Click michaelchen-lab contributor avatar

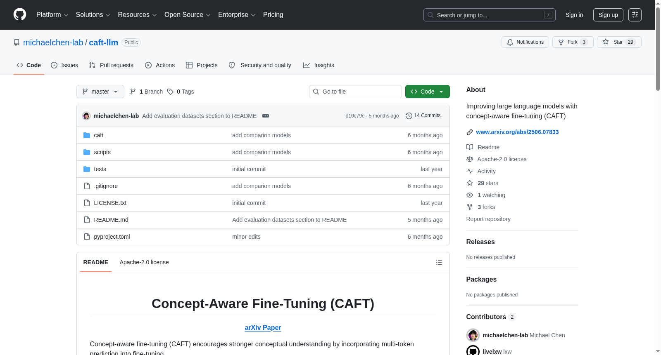[x=473, y=335]
